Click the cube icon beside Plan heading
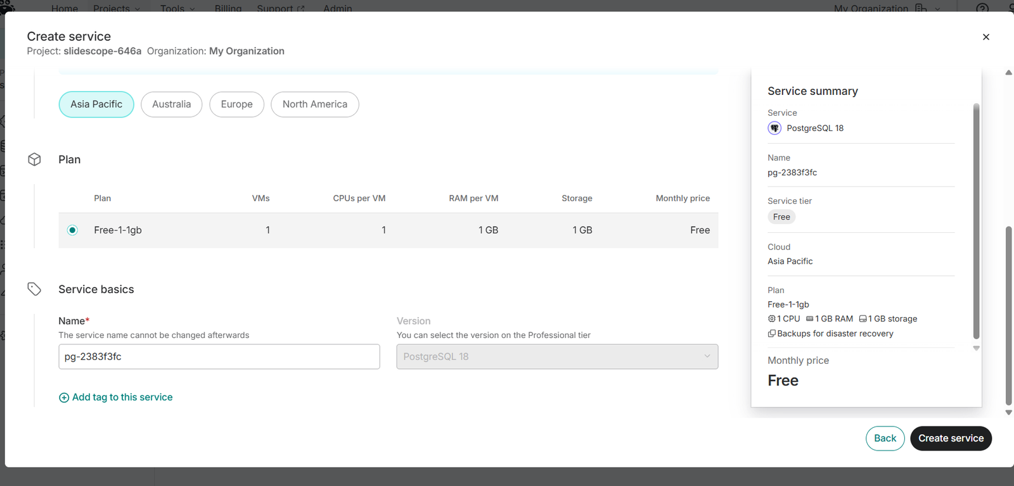The image size is (1014, 486). (x=34, y=159)
